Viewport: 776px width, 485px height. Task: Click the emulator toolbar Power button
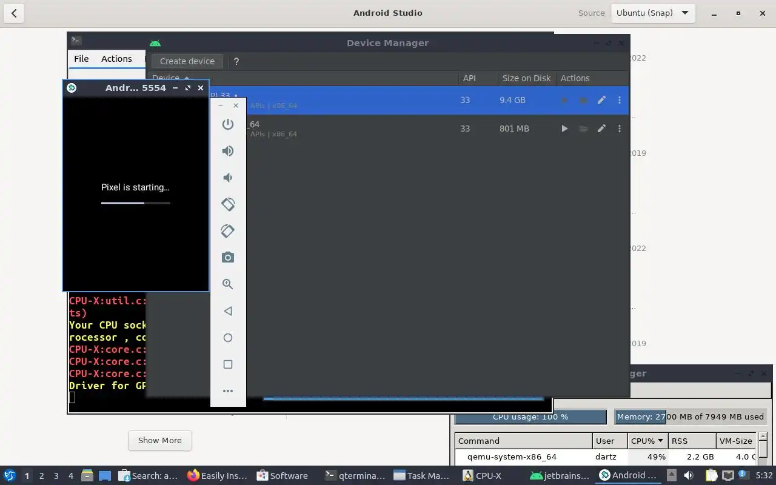(x=228, y=124)
